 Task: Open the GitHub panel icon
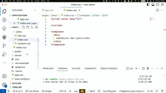4,37
